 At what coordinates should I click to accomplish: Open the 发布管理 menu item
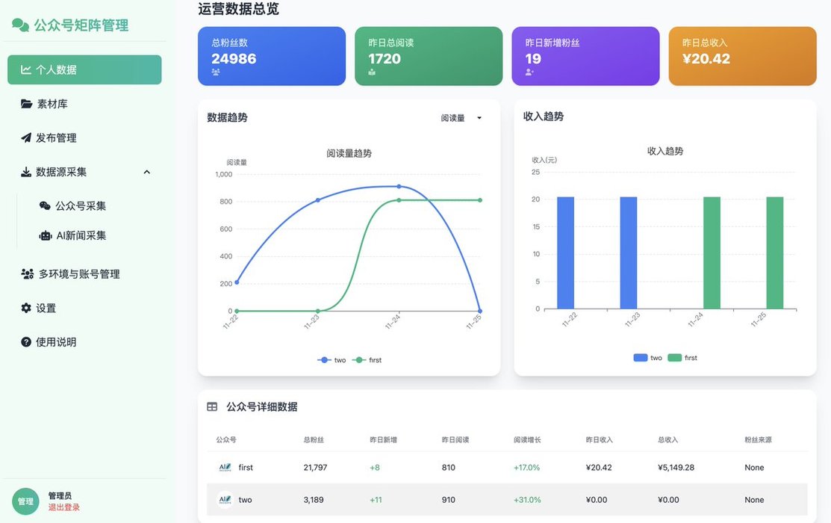[56, 138]
